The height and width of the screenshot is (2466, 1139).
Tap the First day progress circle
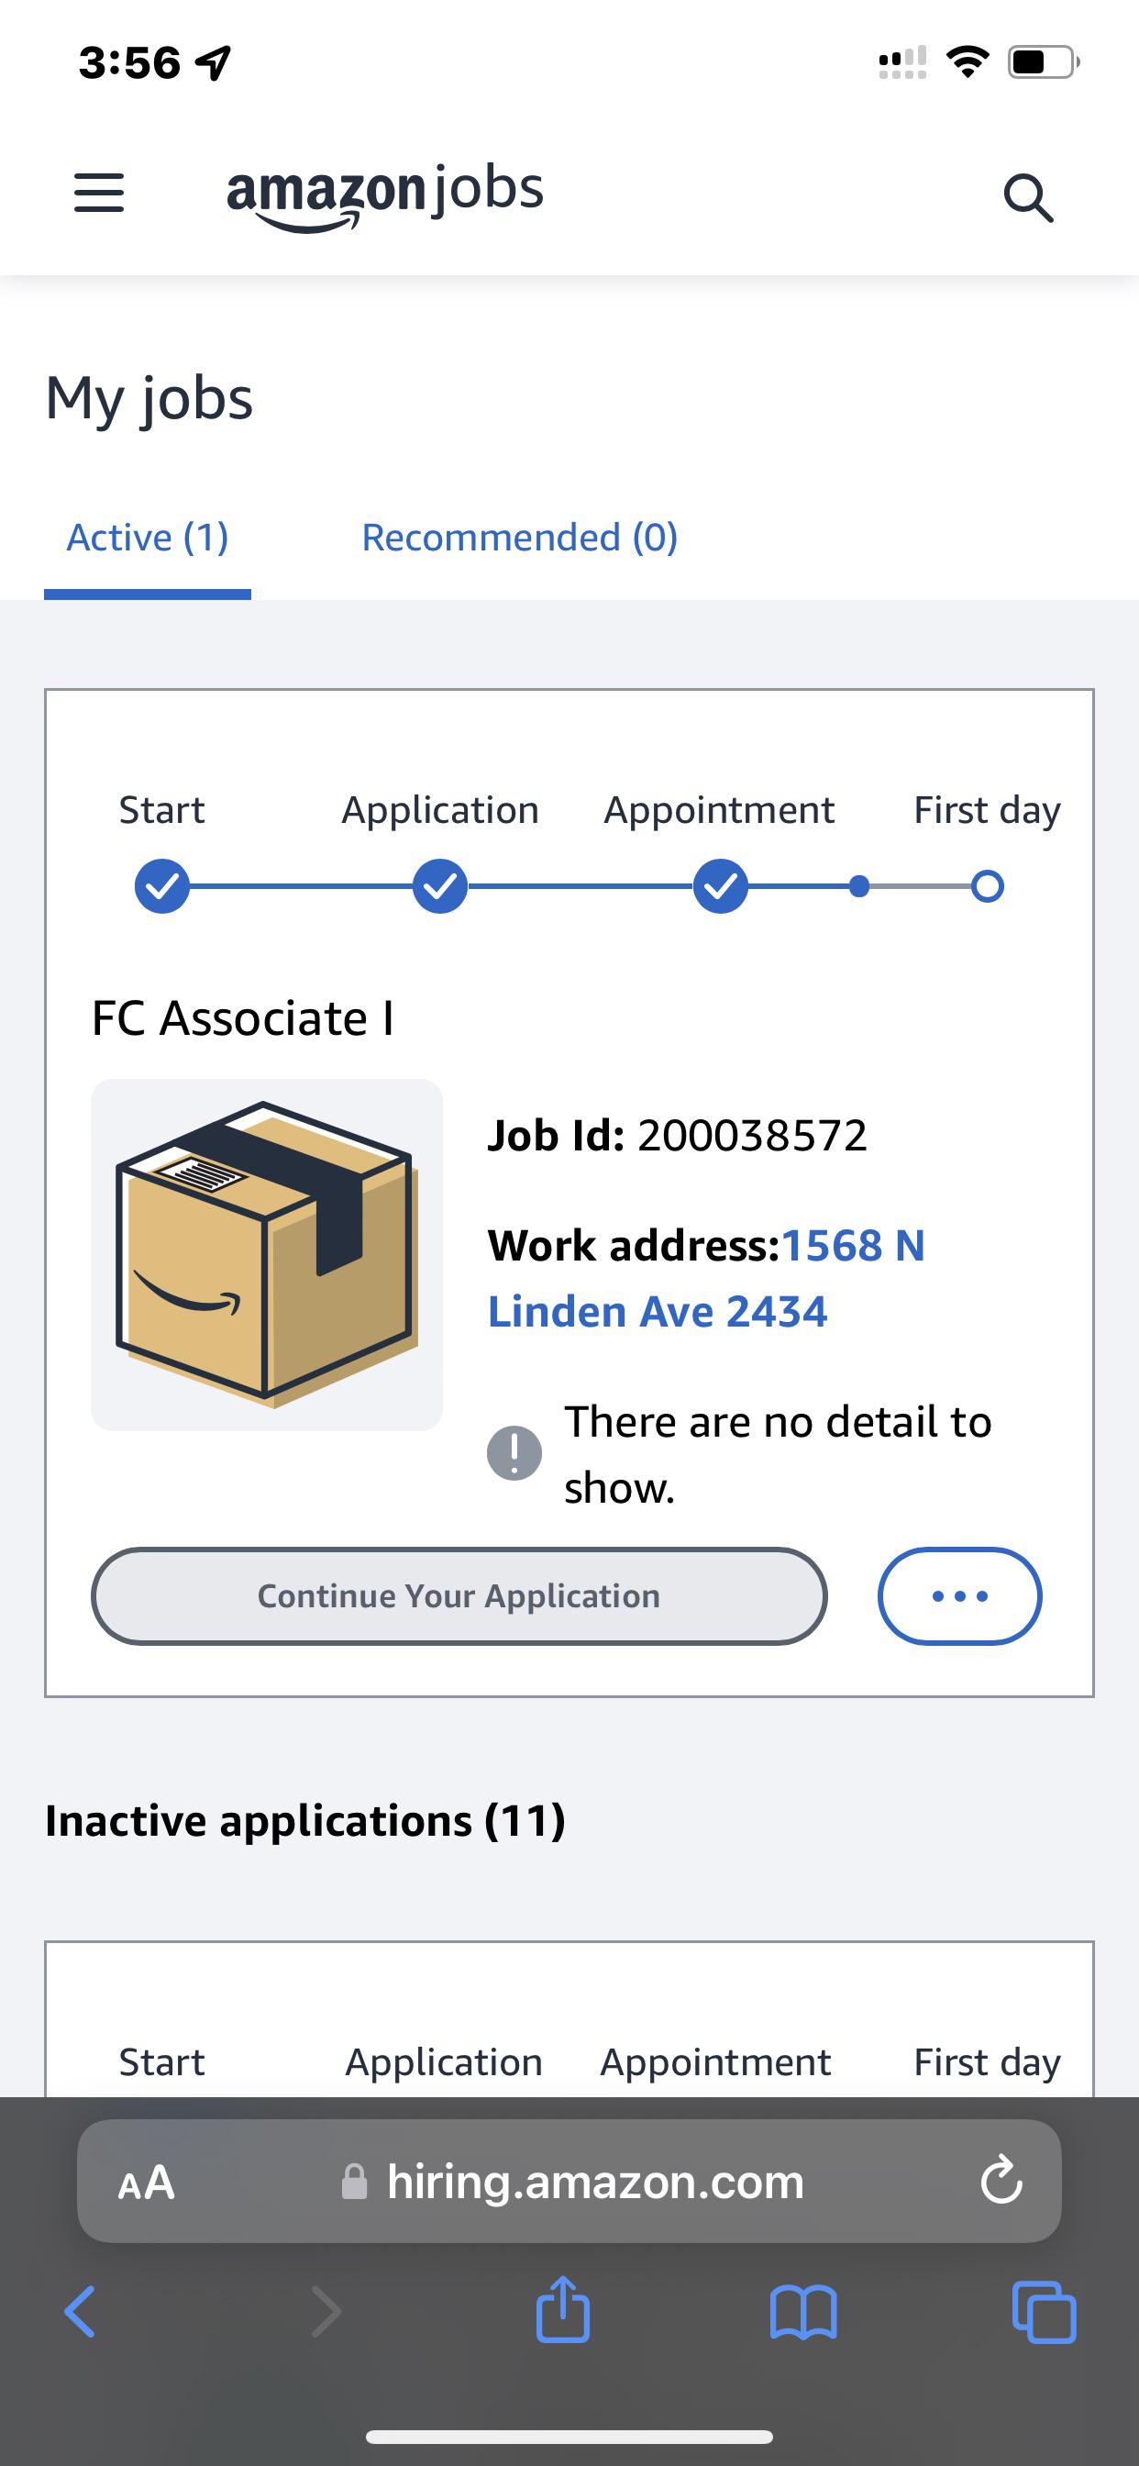click(987, 885)
